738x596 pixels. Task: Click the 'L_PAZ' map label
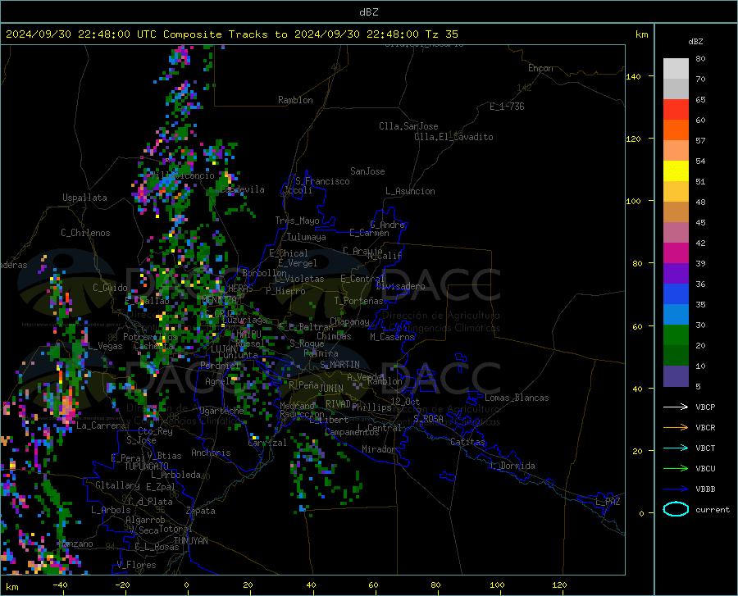(x=608, y=502)
